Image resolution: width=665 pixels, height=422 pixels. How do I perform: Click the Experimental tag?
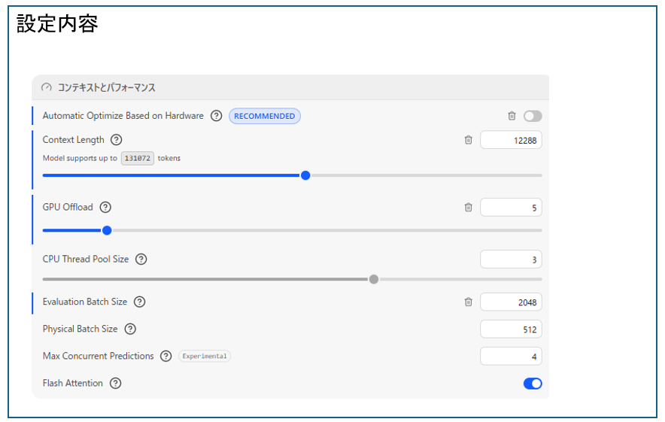coord(205,356)
